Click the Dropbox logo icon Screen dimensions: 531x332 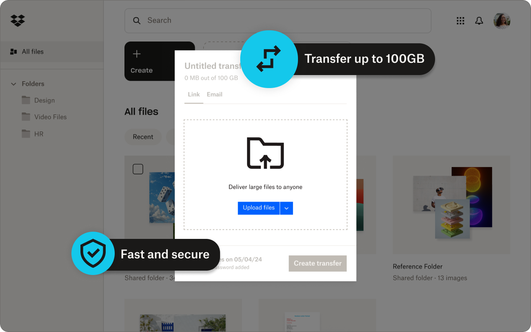[18, 21]
